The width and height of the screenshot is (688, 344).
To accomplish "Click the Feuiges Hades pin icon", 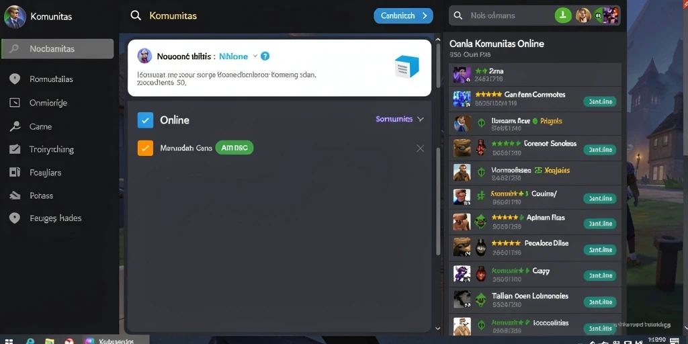I will pos(15,218).
